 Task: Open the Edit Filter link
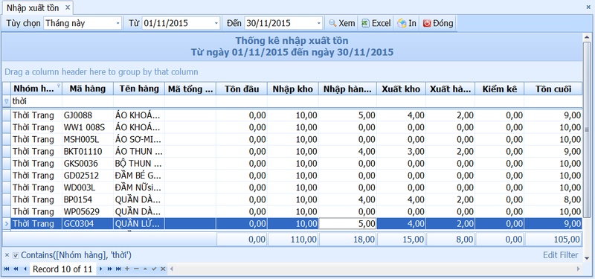pos(561,255)
